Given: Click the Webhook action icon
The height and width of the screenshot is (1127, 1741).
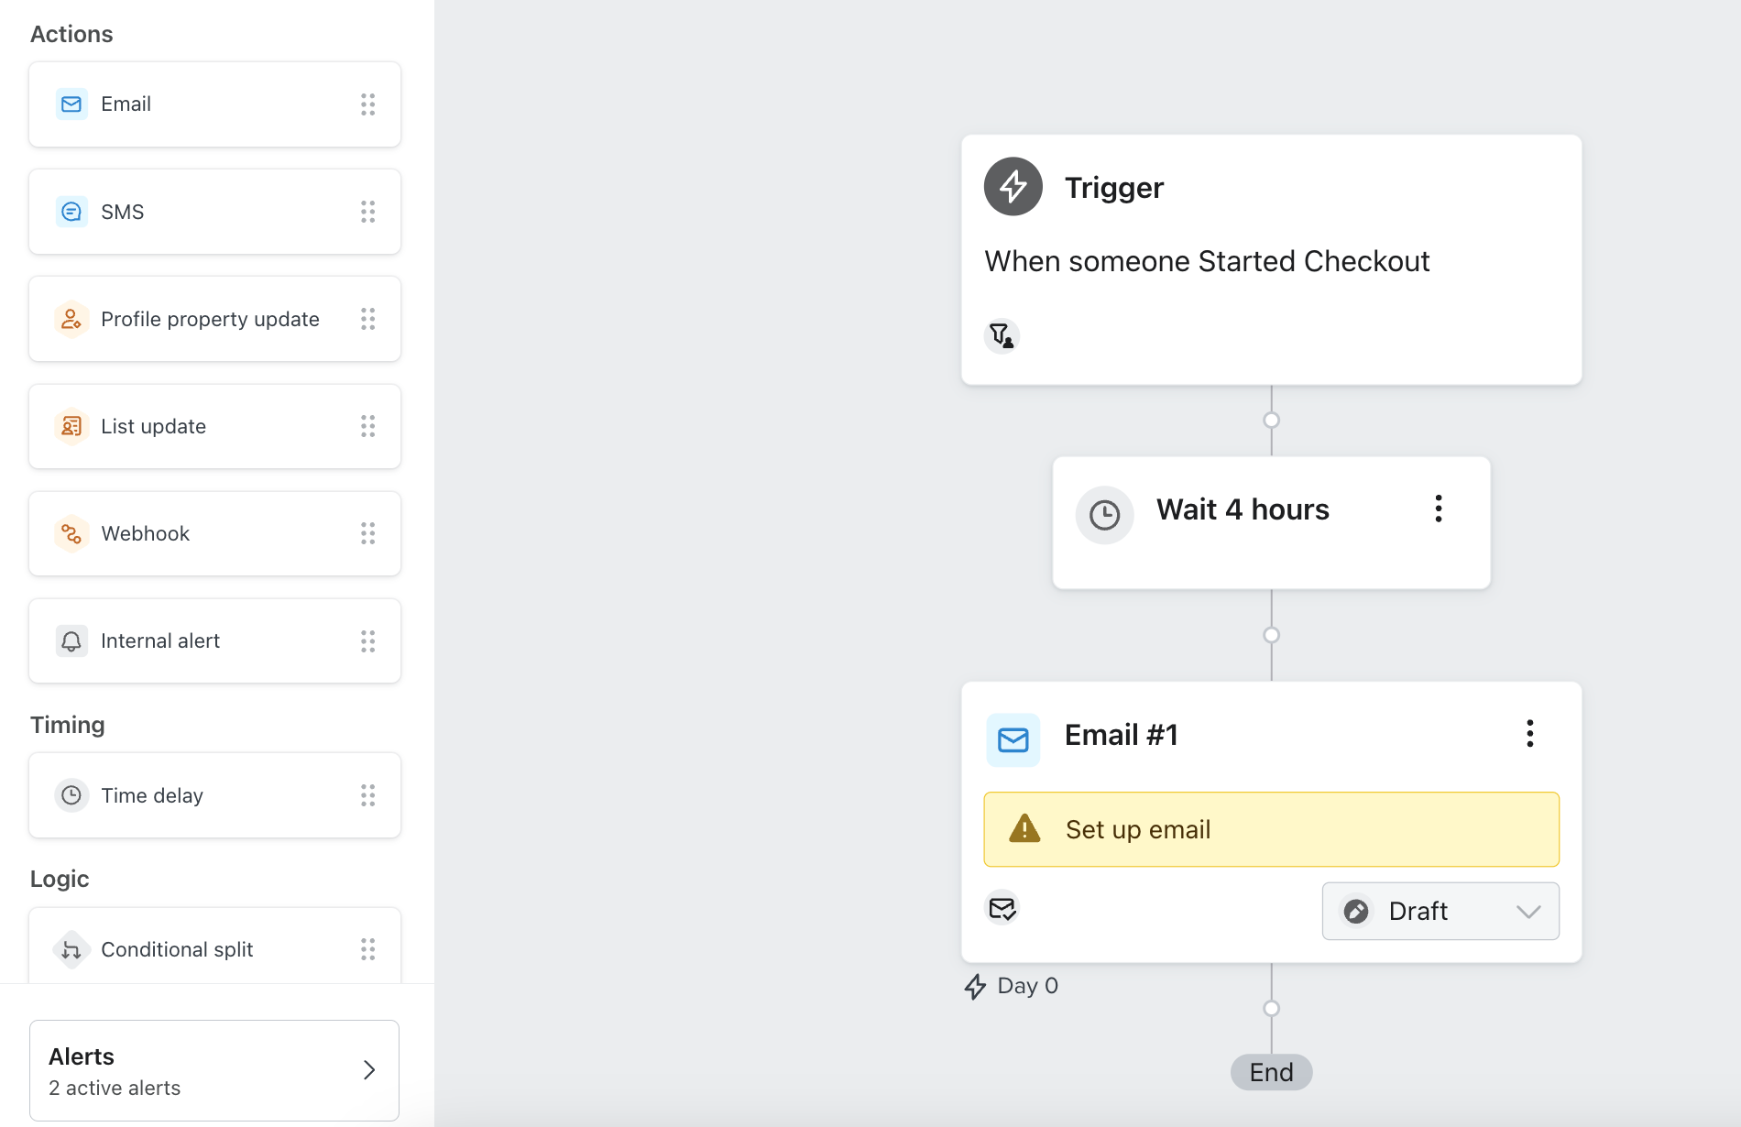Looking at the screenshot, I should point(71,533).
